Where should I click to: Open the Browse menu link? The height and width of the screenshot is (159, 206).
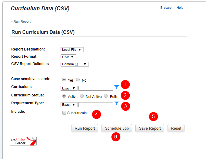pyautogui.click(x=166, y=8)
